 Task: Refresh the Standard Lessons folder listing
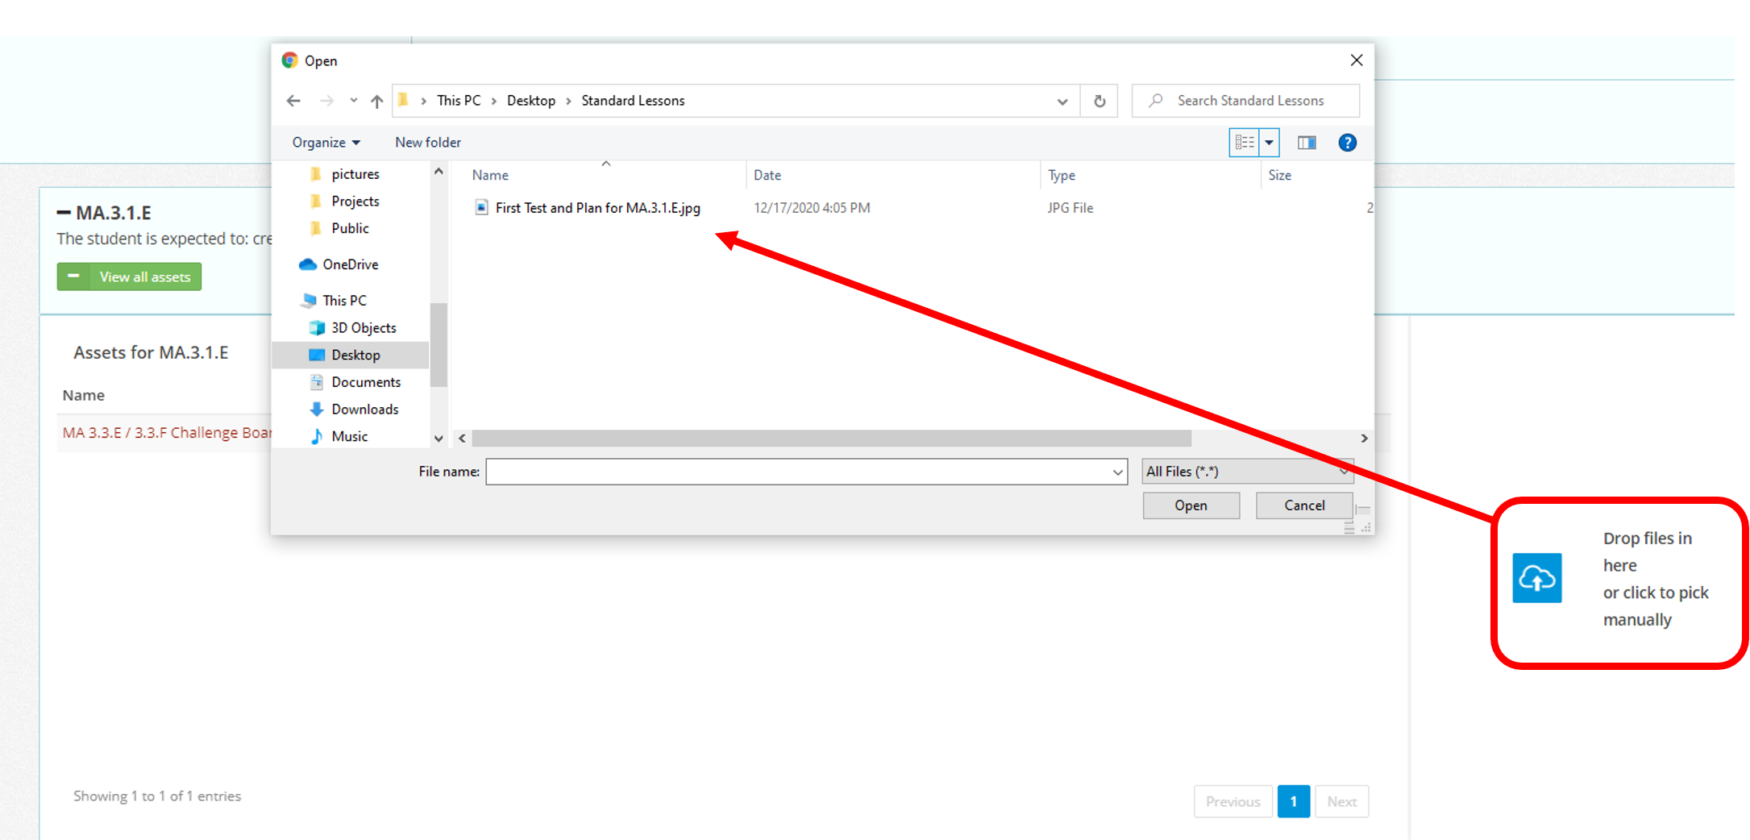click(x=1099, y=101)
